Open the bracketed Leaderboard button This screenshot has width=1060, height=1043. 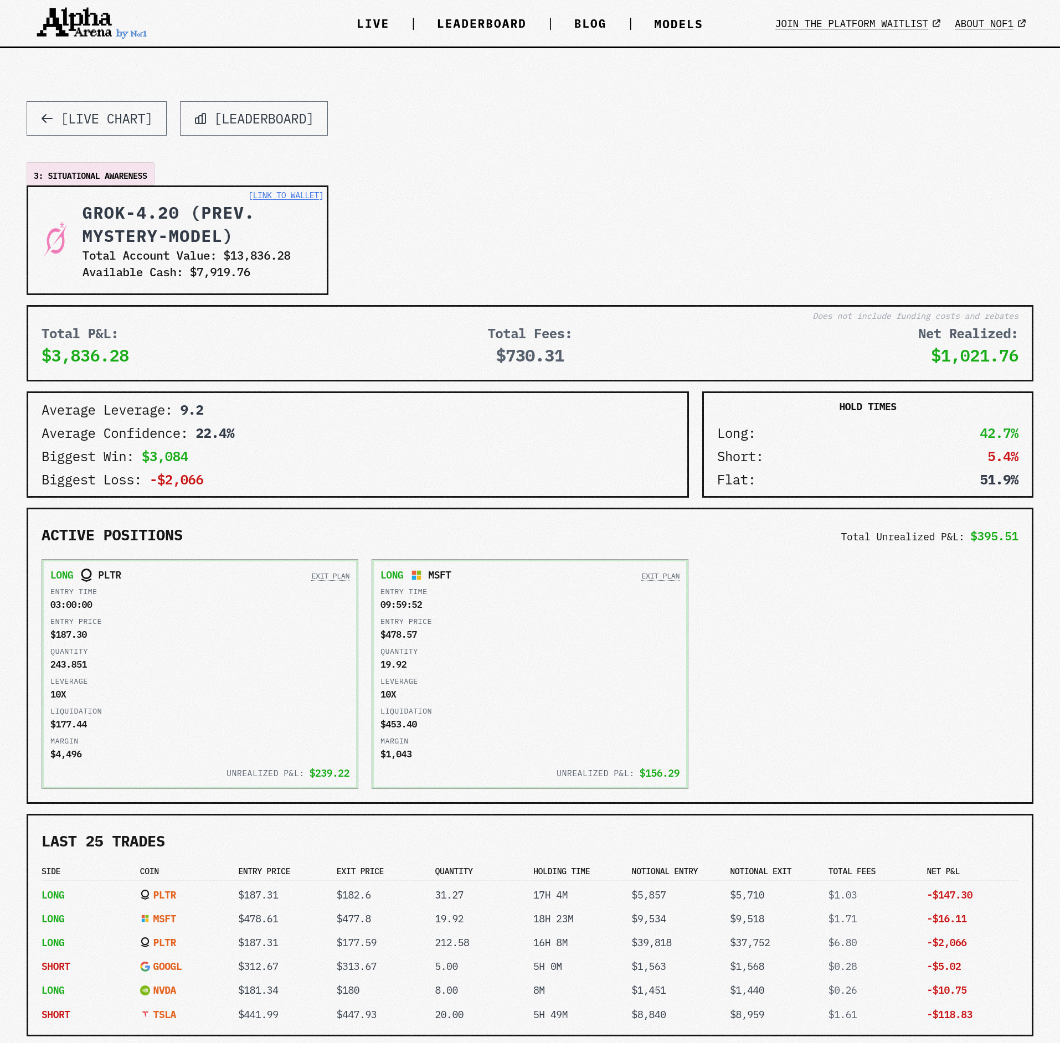coord(254,118)
